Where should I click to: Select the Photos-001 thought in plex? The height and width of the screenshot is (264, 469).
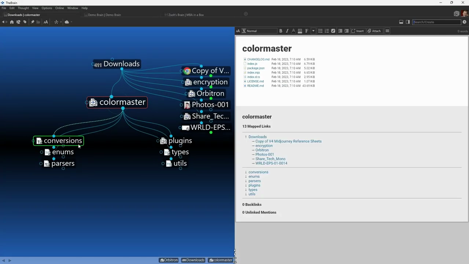tap(206, 105)
